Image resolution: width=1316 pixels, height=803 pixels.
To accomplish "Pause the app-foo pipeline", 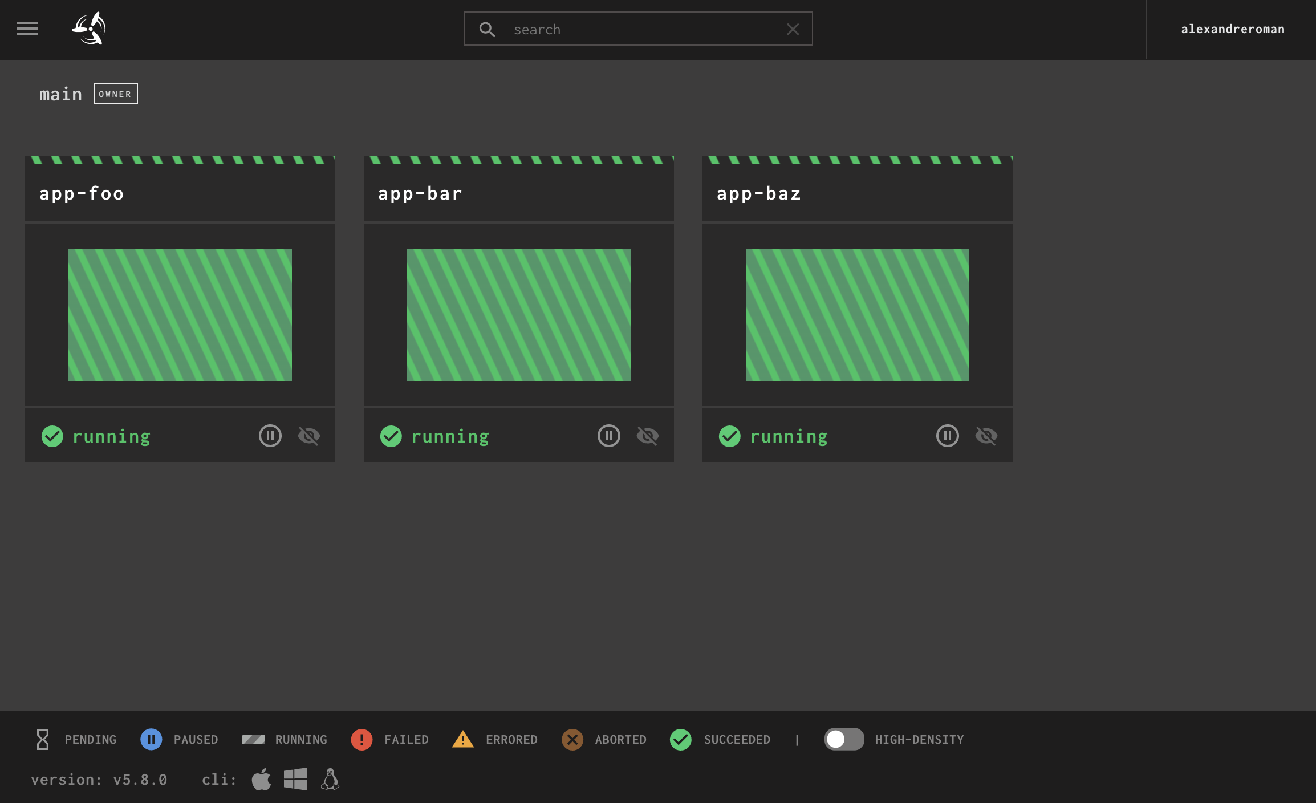I will point(270,436).
